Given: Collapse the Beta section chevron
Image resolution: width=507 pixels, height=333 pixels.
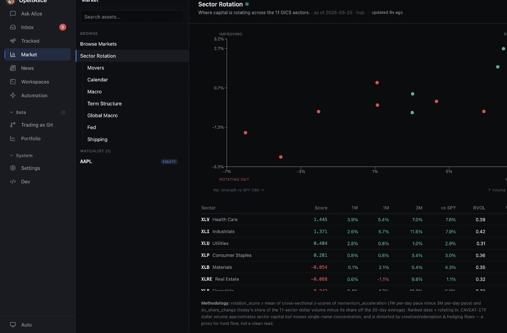Looking at the screenshot, I should [x=11, y=112].
